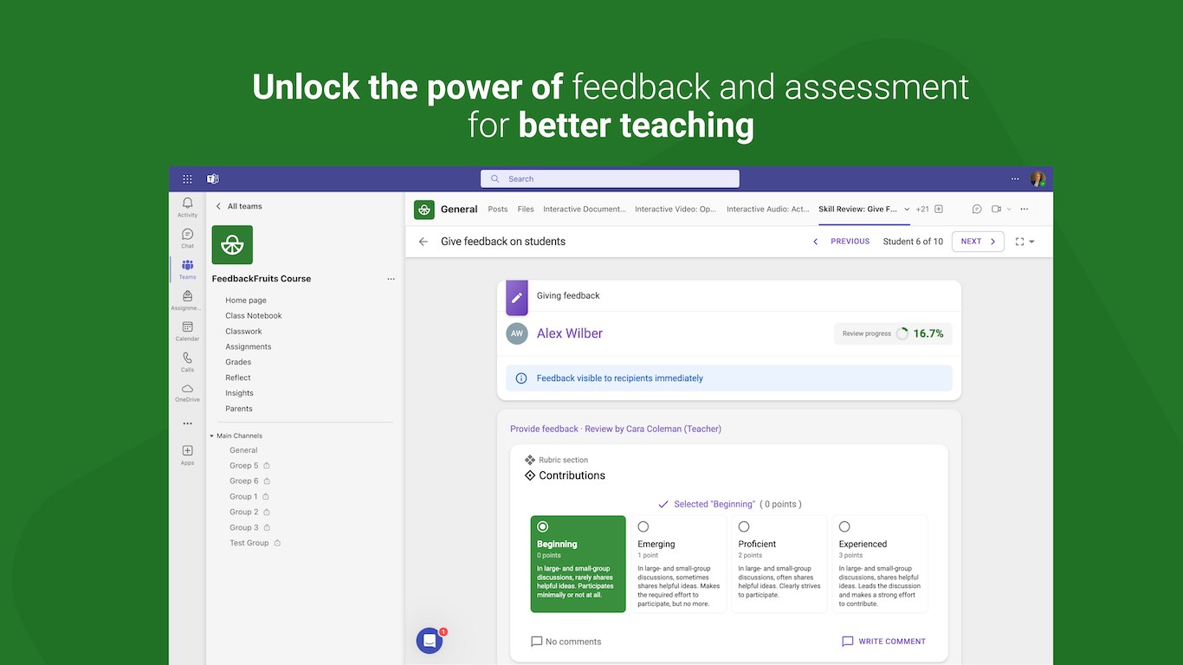Show more apps ellipsis in left rail
Viewport: 1183px width, 665px height.
pyautogui.click(x=187, y=423)
